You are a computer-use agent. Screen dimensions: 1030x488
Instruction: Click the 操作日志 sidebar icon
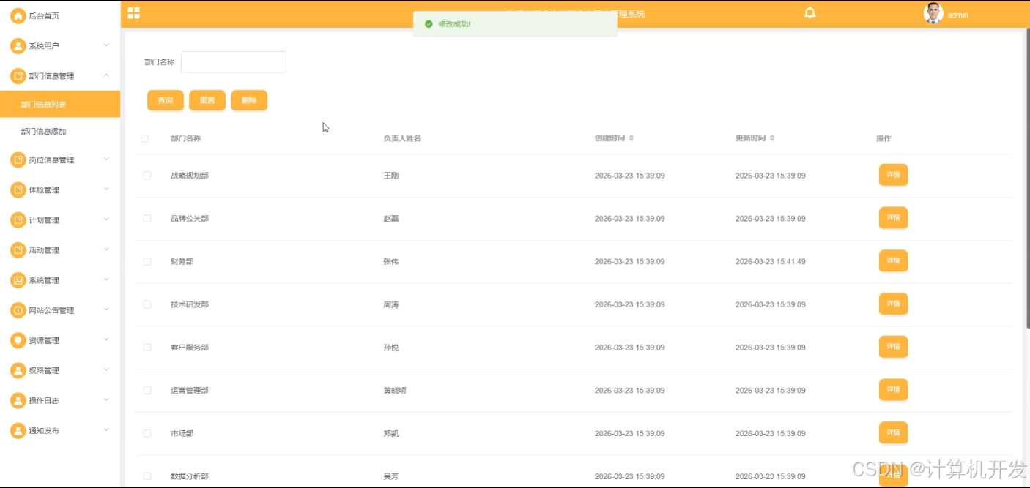pos(18,400)
